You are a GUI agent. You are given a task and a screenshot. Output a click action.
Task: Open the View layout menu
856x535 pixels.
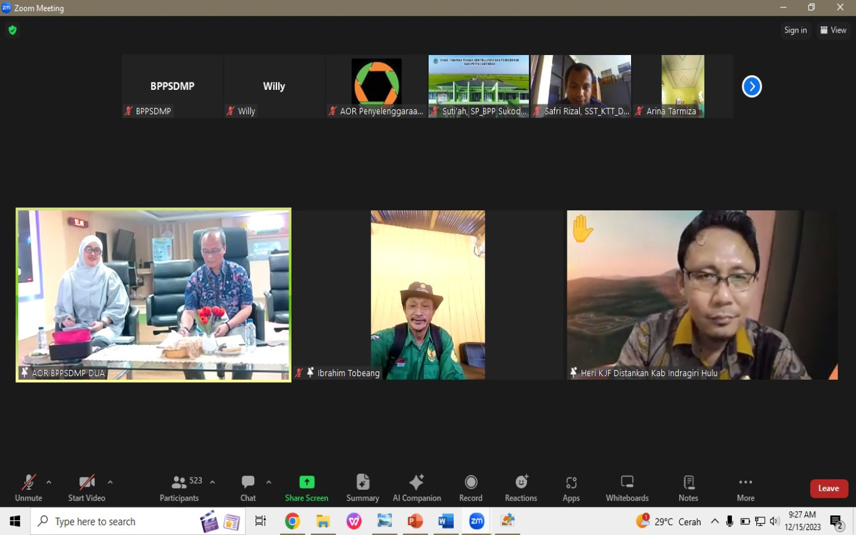coord(833,30)
